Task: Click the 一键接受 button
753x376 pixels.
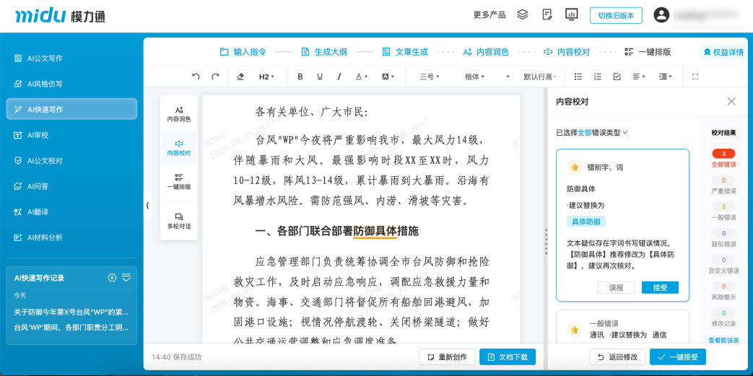Action: [678, 357]
